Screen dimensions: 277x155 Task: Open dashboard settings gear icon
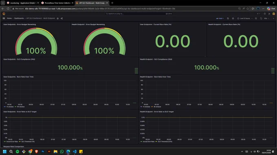233,18
